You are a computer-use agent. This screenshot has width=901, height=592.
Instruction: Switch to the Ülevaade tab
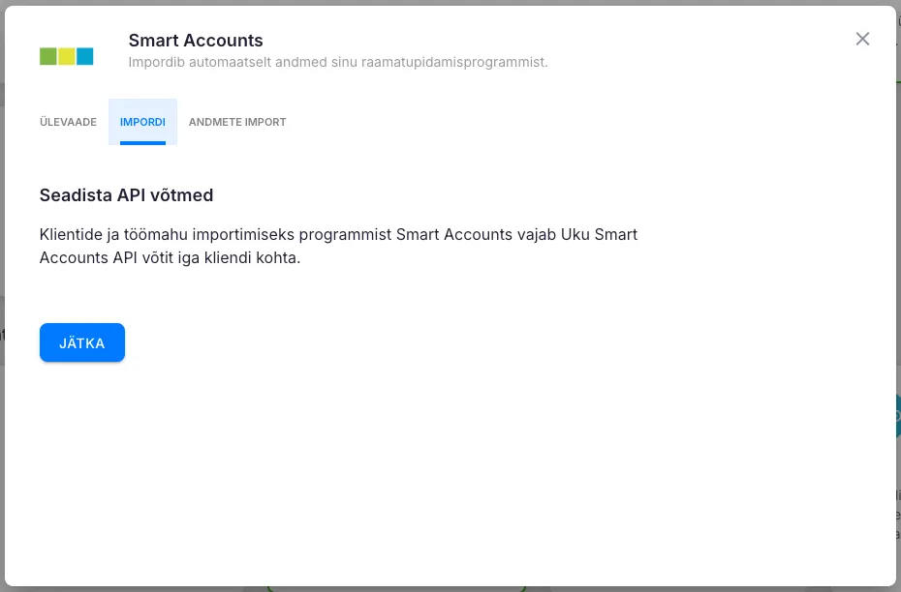(68, 122)
